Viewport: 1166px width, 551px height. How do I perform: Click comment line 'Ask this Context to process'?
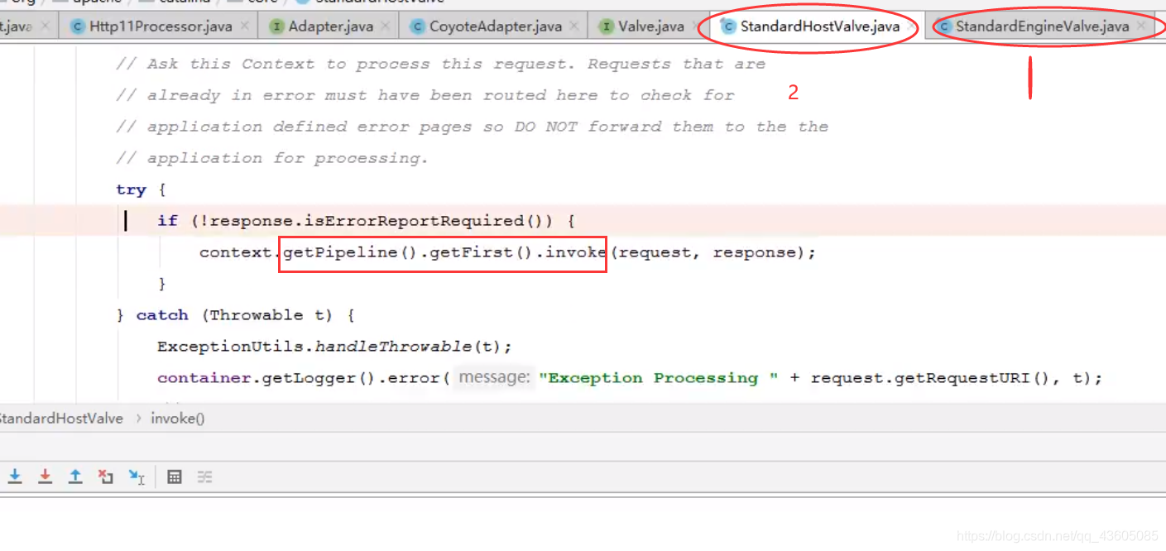pos(440,65)
